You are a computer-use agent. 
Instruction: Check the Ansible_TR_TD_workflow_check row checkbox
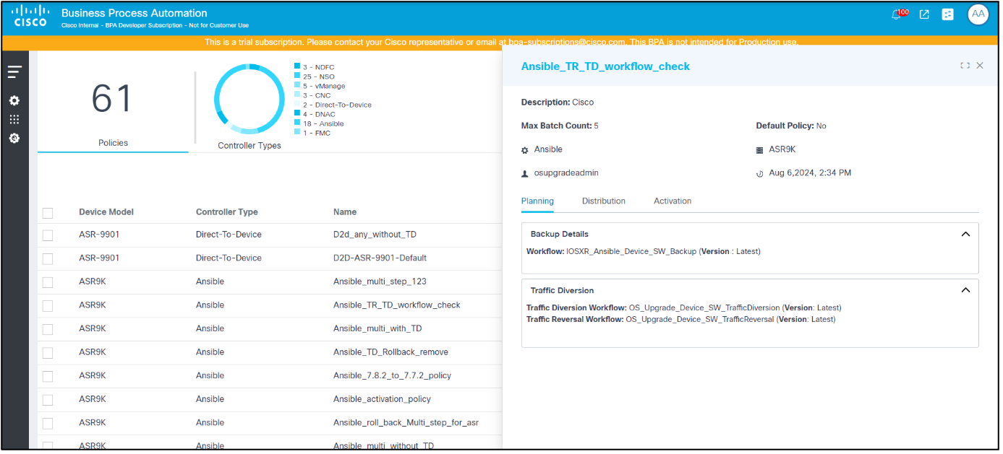point(48,305)
